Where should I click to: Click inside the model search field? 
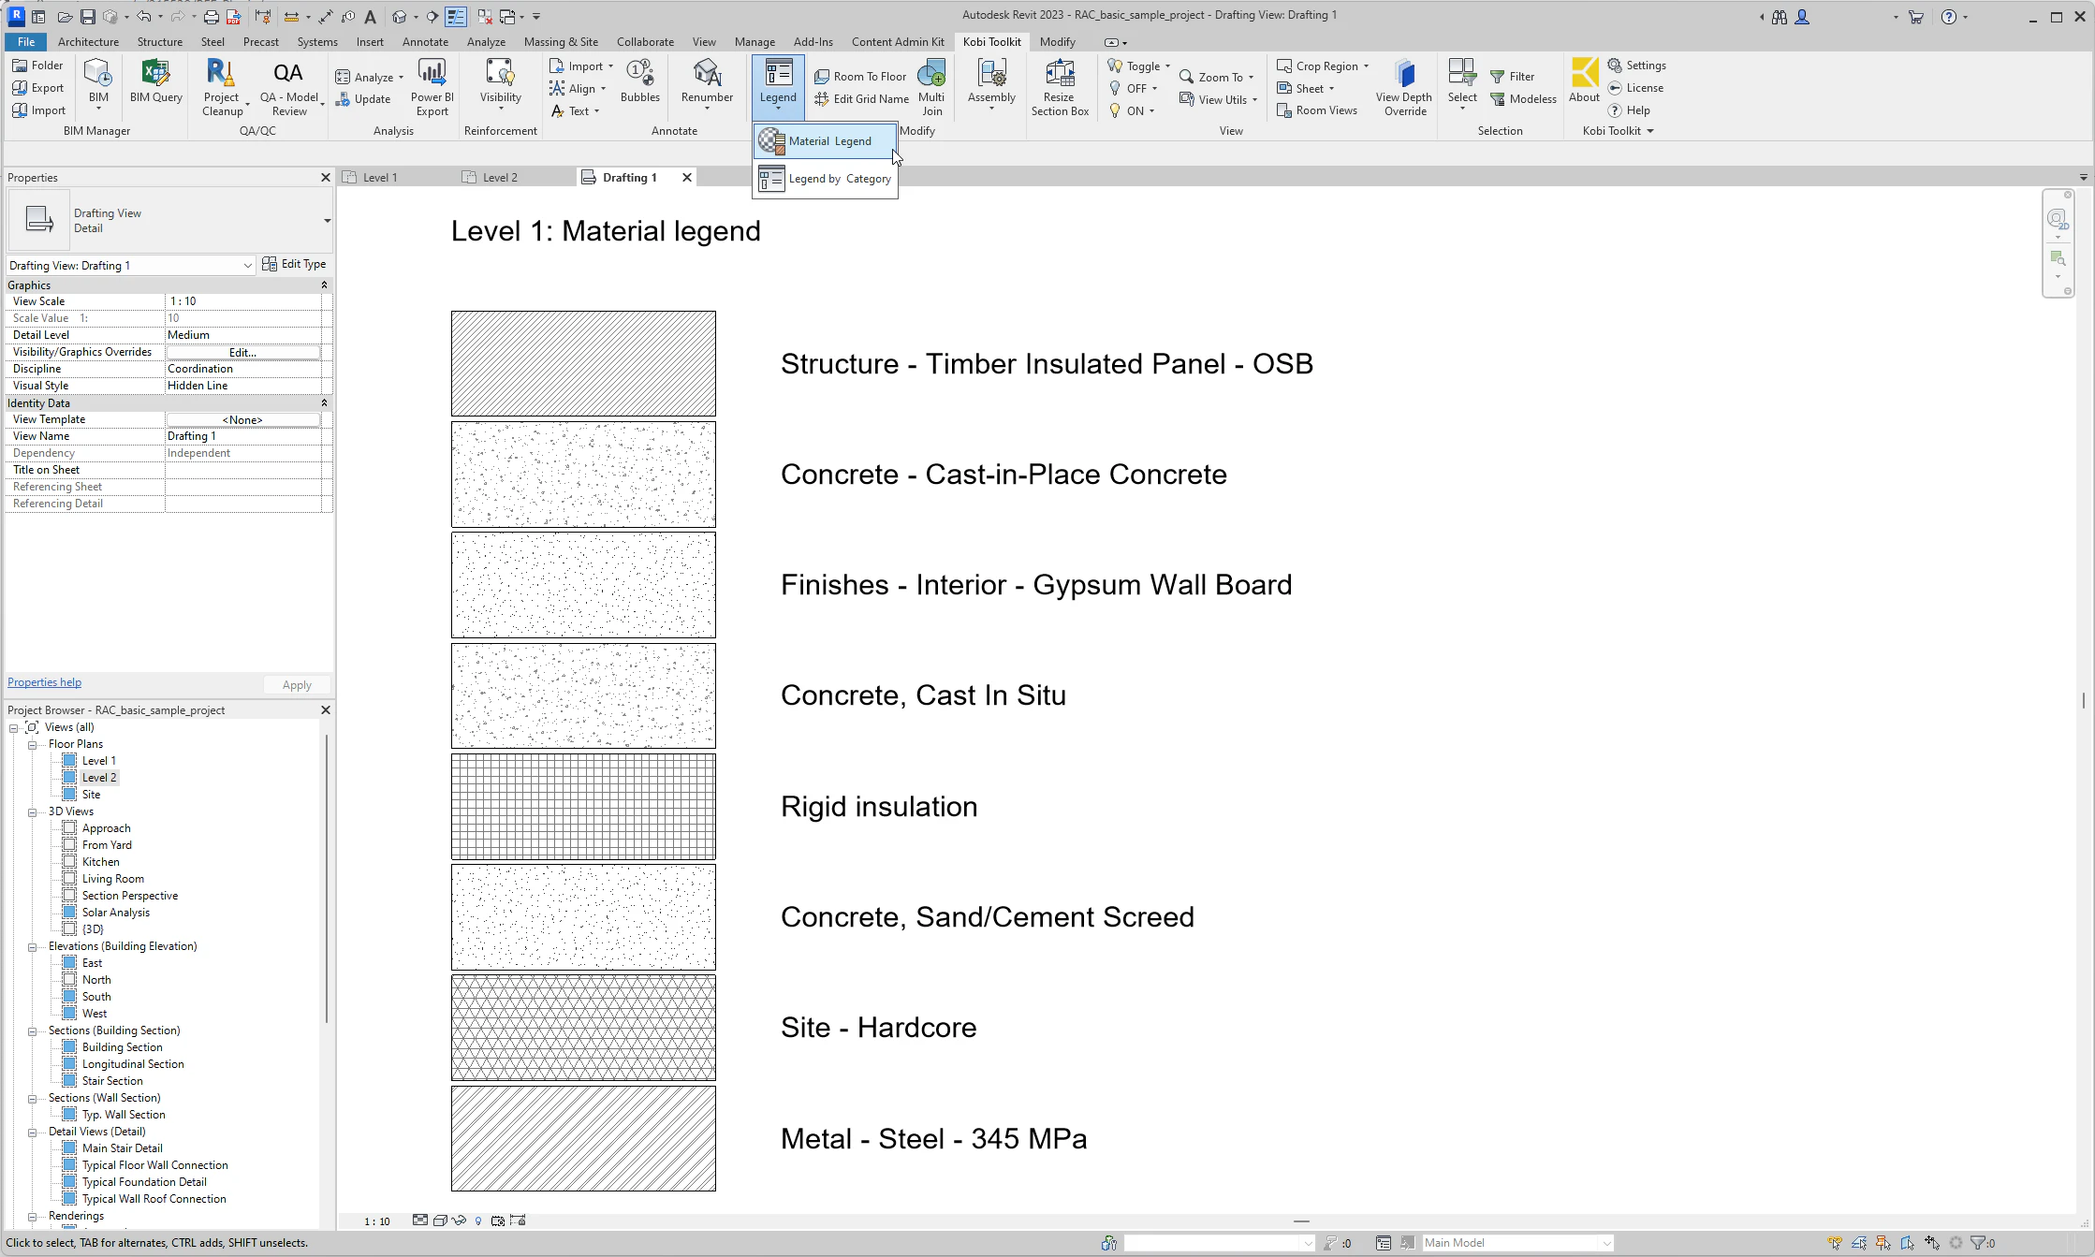click(x=1217, y=1242)
